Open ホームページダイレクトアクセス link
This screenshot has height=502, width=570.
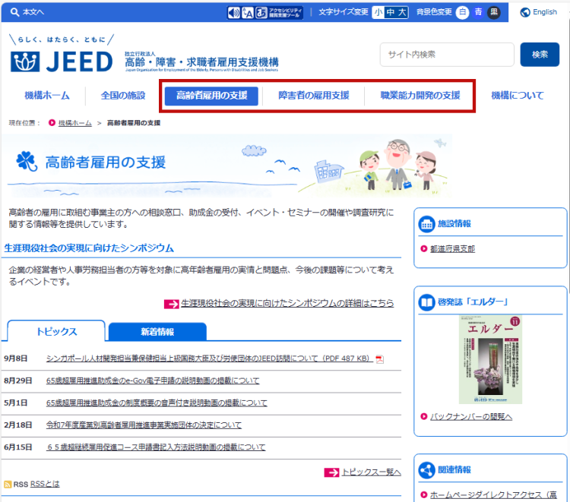(493, 494)
